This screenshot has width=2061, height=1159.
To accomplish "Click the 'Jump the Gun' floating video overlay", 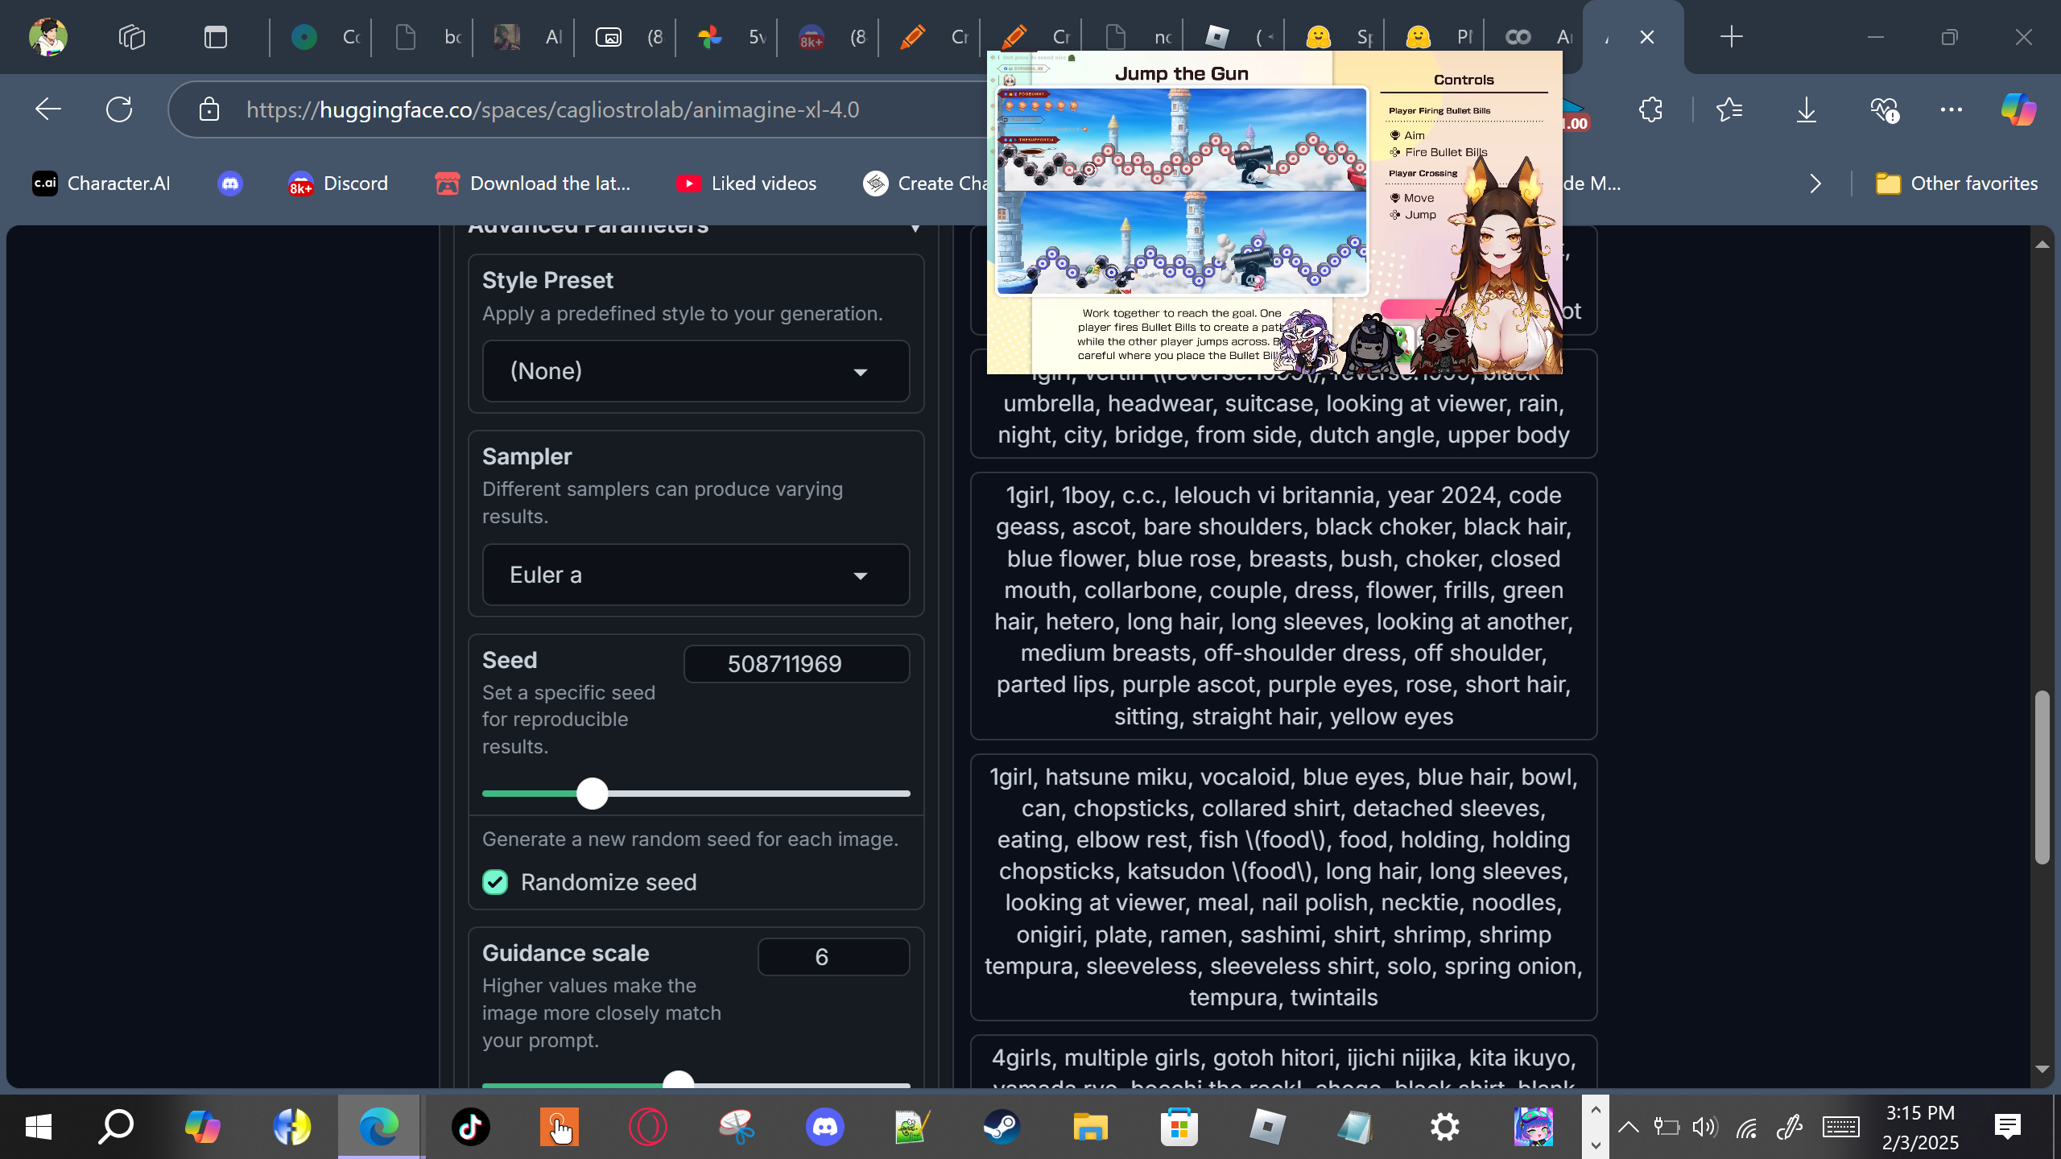I will (x=1274, y=212).
